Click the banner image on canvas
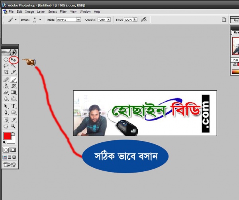 (x=145, y=113)
